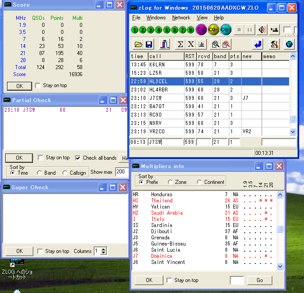Click the Show max input field
Screen dimensions: 304x293
[x=122, y=172]
